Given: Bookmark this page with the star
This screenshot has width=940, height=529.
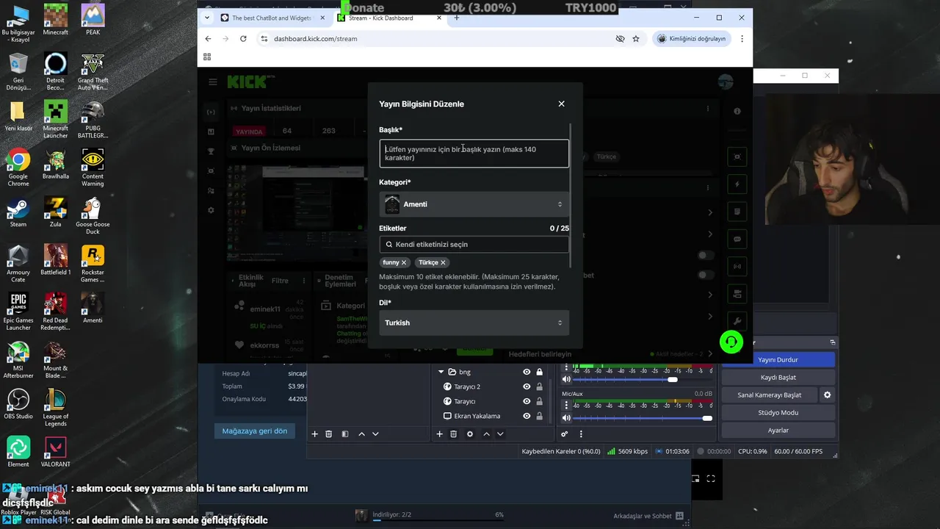Looking at the screenshot, I should pyautogui.click(x=636, y=39).
